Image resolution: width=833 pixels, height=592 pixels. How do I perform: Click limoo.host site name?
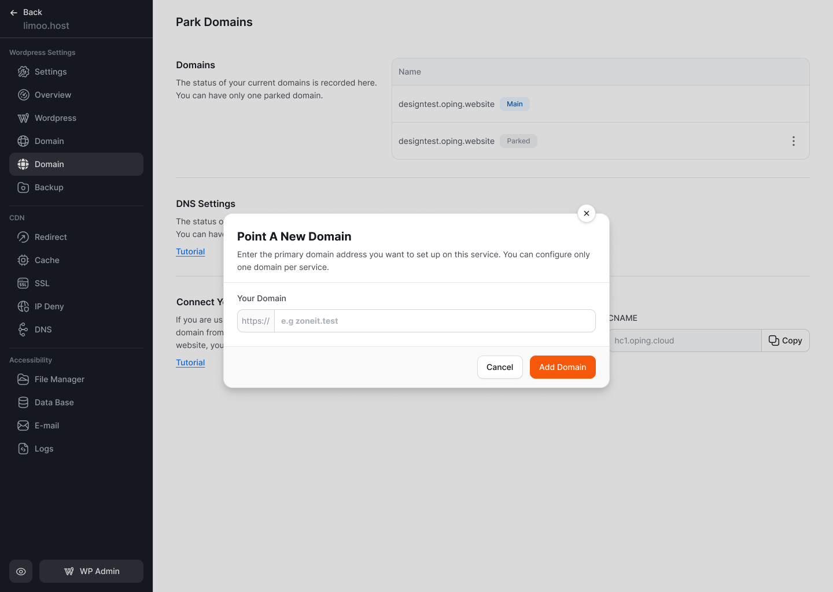coord(46,25)
